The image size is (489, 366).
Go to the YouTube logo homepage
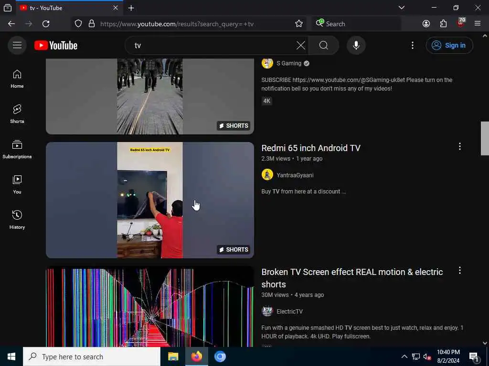coord(56,45)
